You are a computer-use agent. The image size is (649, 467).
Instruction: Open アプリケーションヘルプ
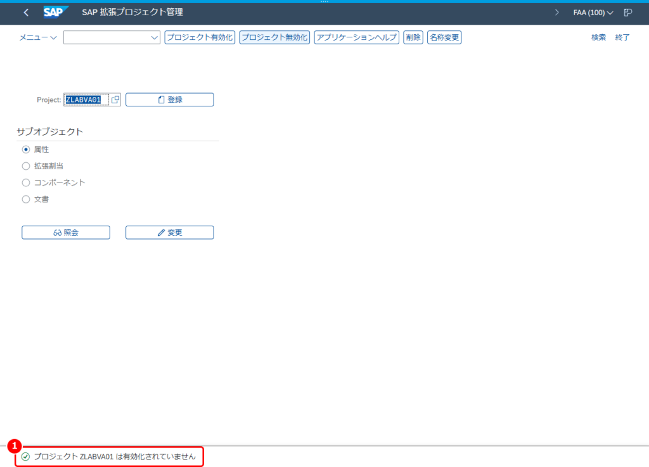click(x=356, y=37)
